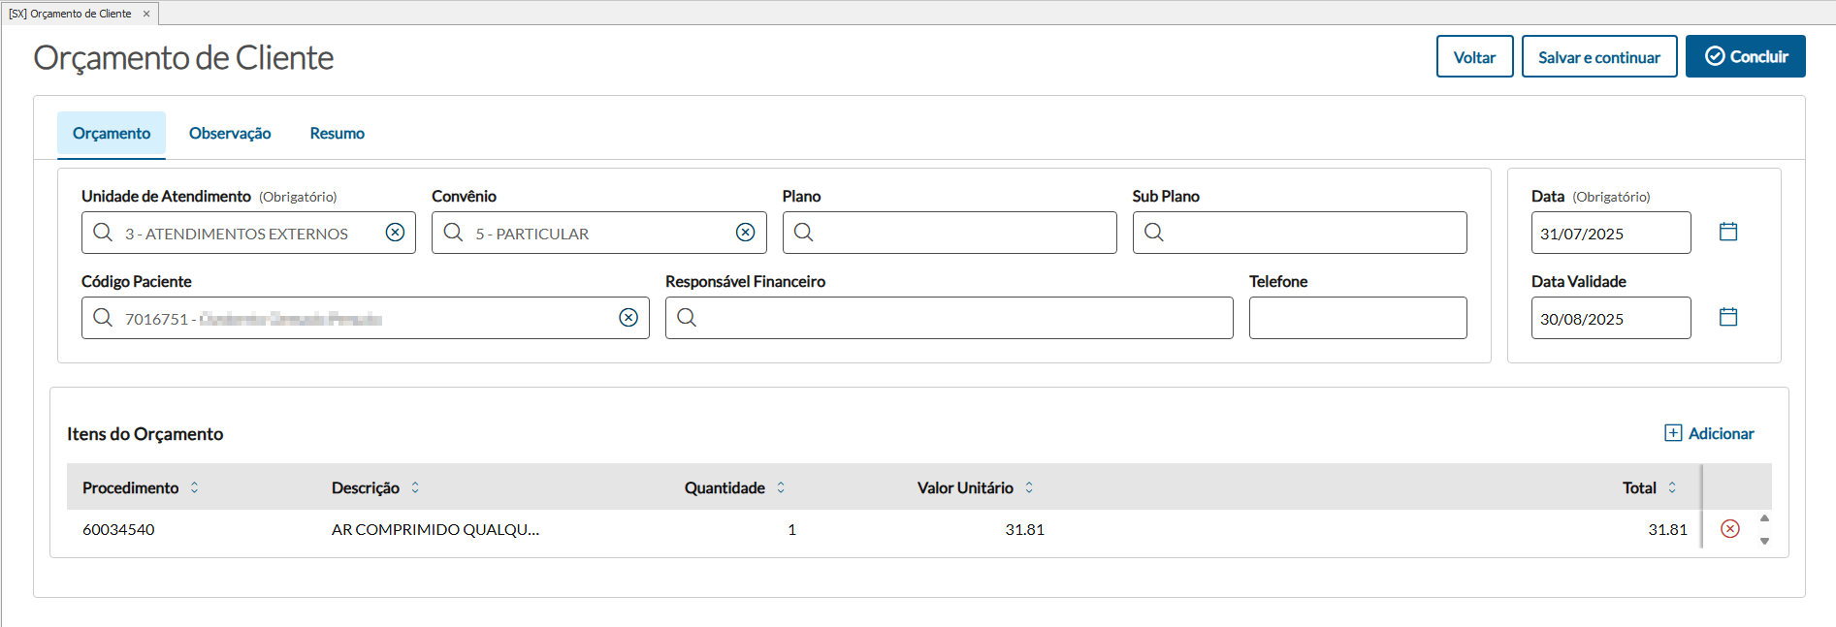Click the Responsável Financeiro search icon
This screenshot has height=627, width=1836.
click(687, 318)
